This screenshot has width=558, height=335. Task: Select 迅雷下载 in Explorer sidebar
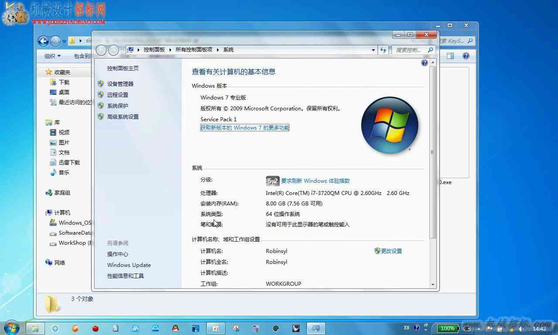click(69, 162)
